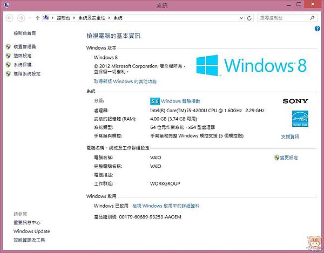This screenshot has height=253, width=324.
Task: Click shield icon beside 變更設定
Action: click(x=276, y=158)
